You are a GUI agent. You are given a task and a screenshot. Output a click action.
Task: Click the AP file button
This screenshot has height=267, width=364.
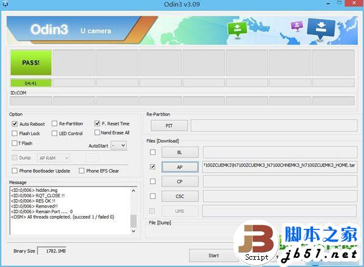[x=180, y=167]
